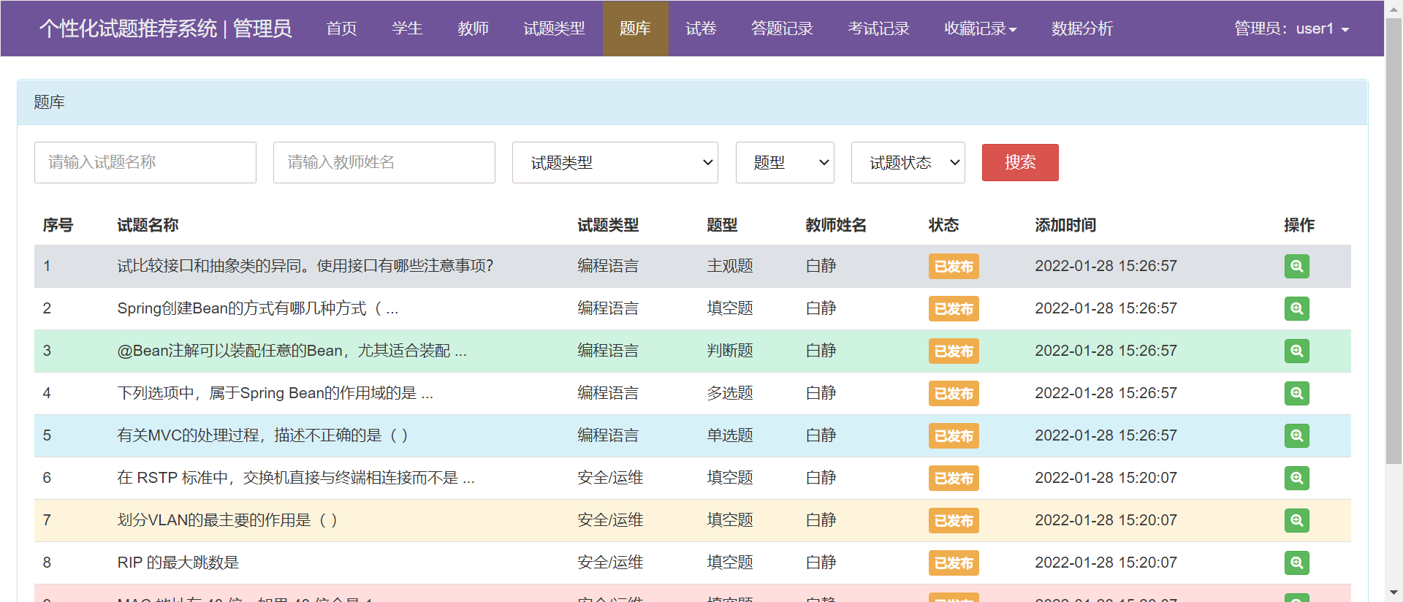Switch to the 教师 navigation tab
The width and height of the screenshot is (1403, 602).
473,28
